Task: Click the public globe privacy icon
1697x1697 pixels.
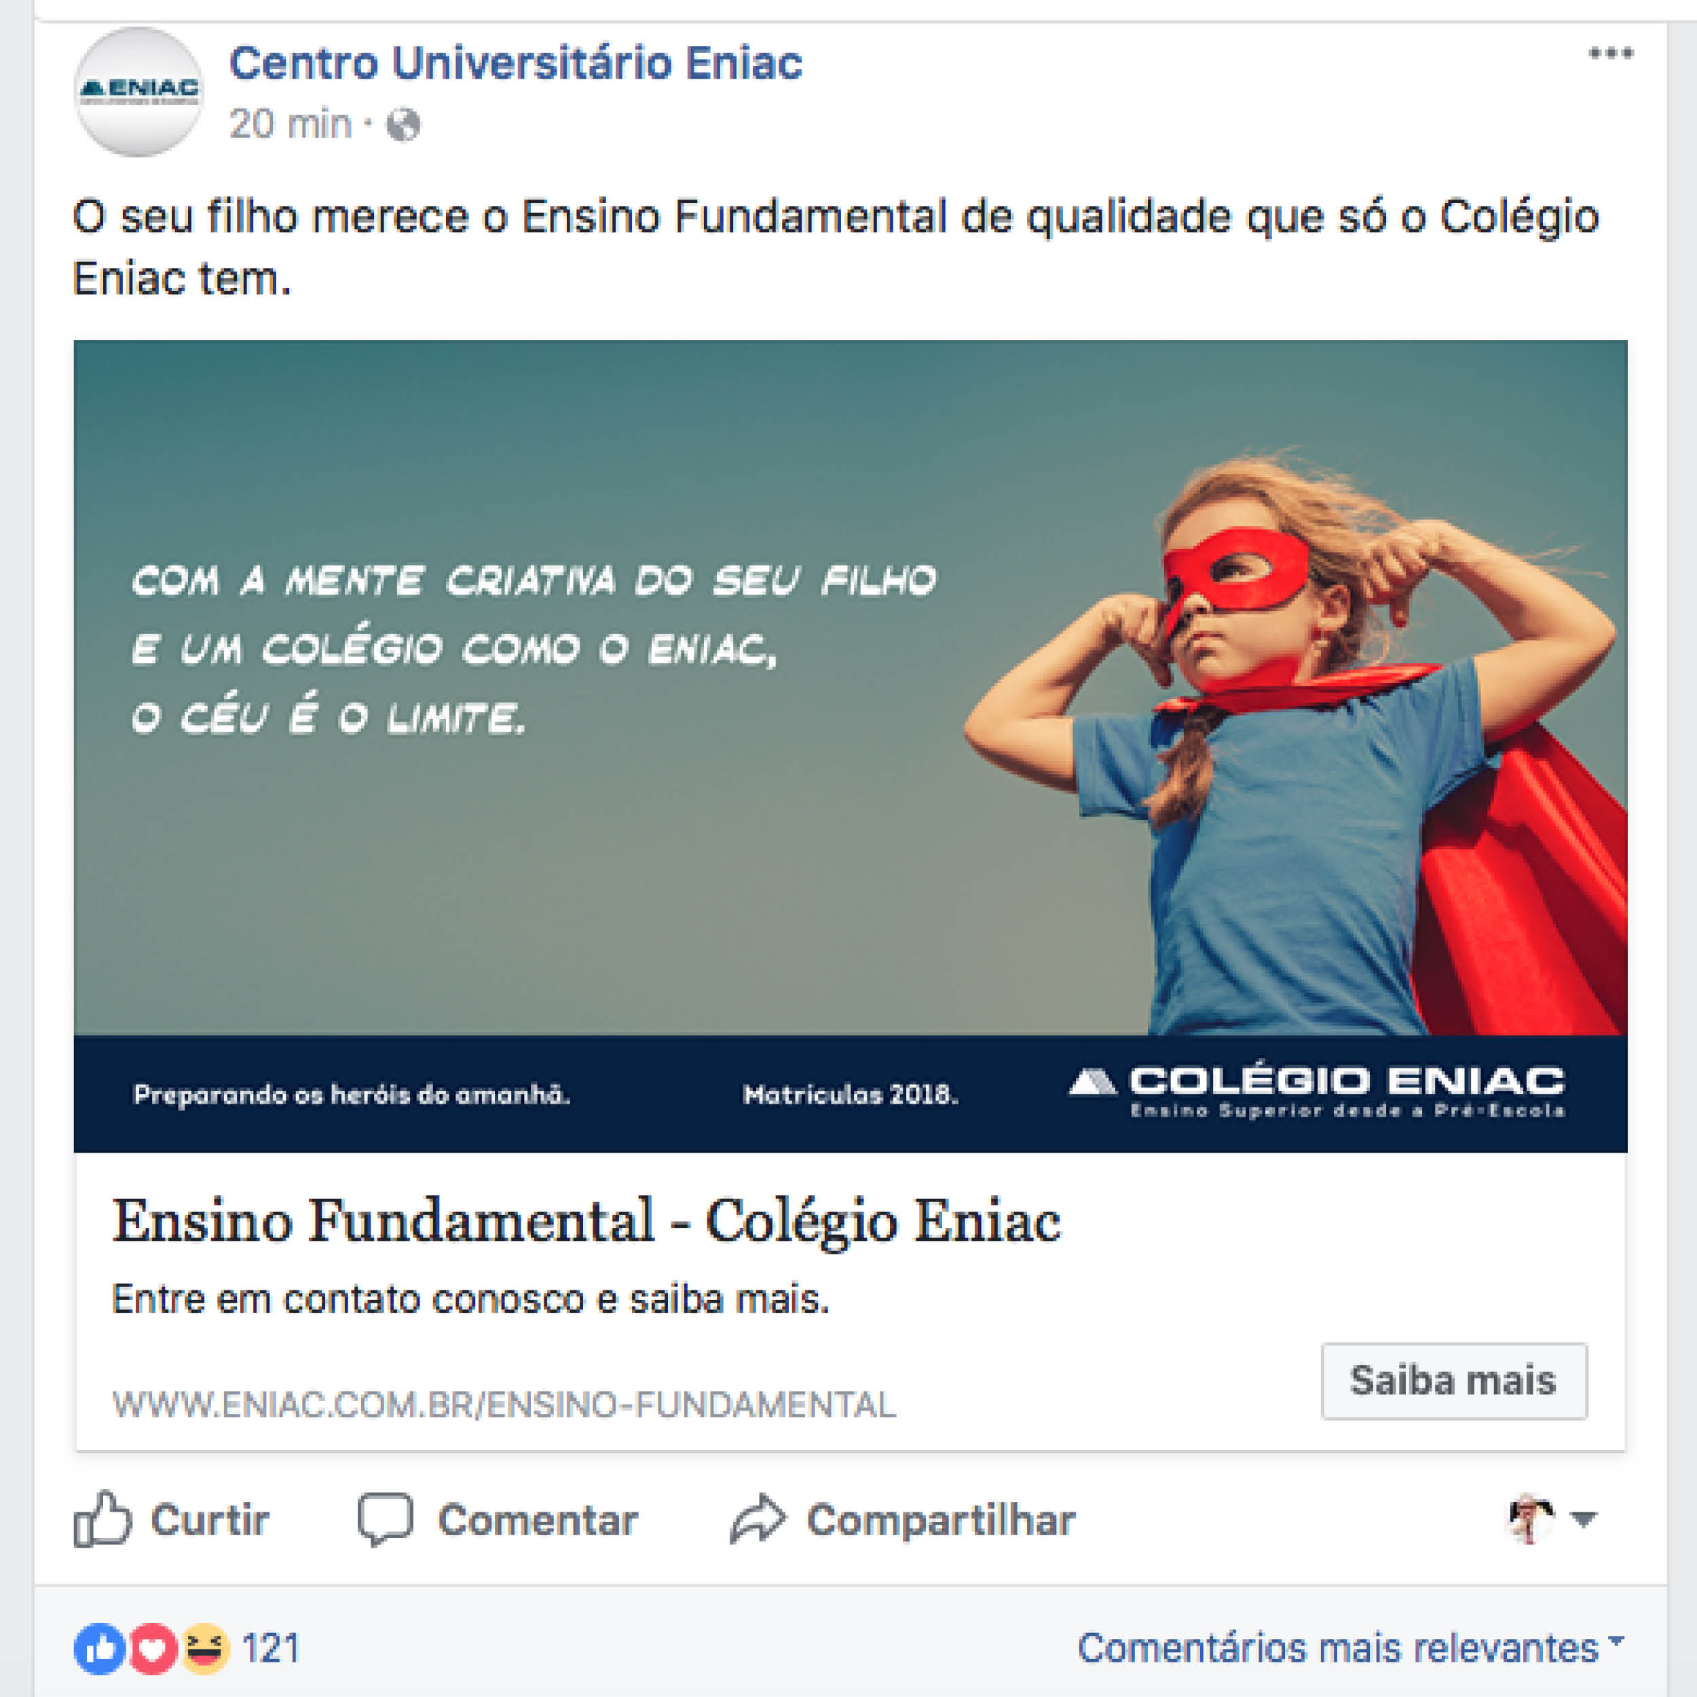Action: point(403,125)
